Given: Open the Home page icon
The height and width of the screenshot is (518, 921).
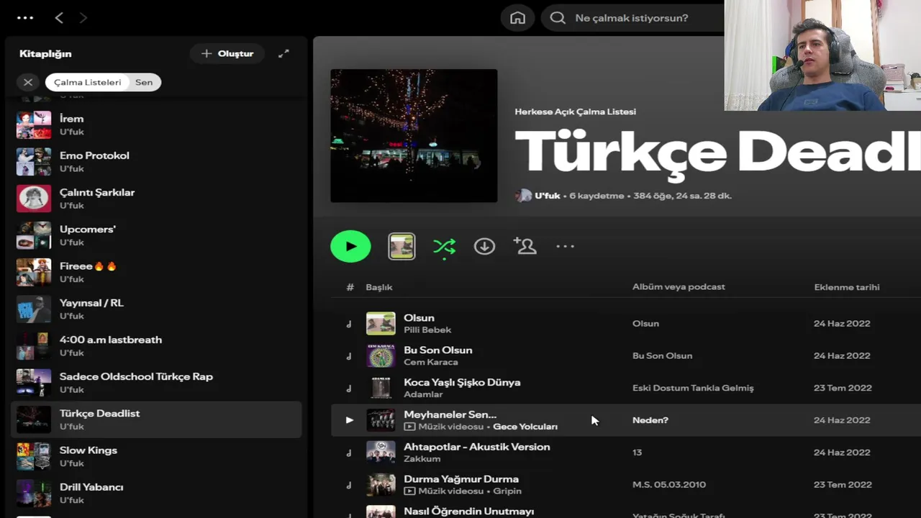Looking at the screenshot, I should click(517, 18).
